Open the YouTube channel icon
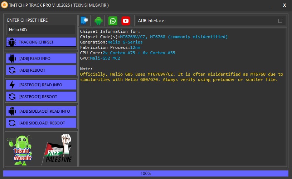292x179 pixels. (x=126, y=21)
